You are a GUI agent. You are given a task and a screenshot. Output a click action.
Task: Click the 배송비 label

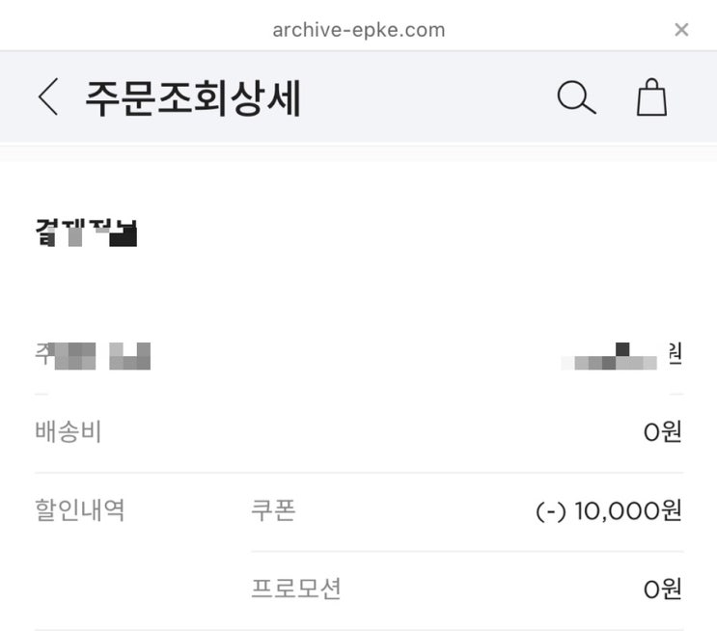click(x=69, y=432)
